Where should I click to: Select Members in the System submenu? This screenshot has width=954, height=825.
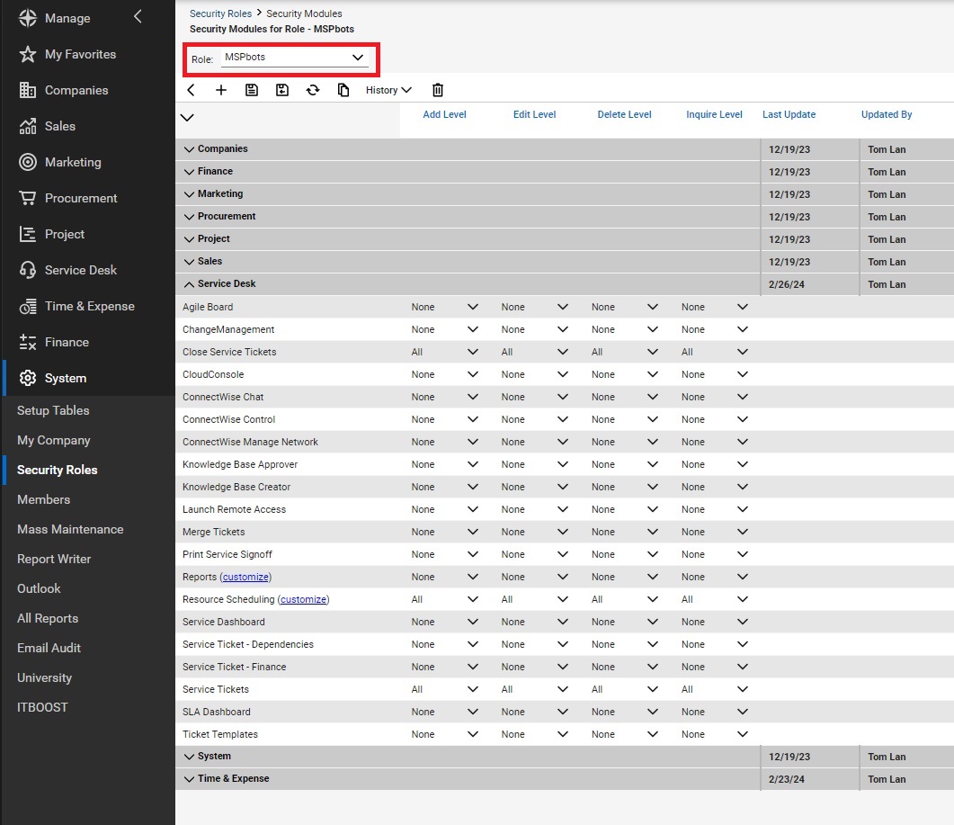click(43, 499)
